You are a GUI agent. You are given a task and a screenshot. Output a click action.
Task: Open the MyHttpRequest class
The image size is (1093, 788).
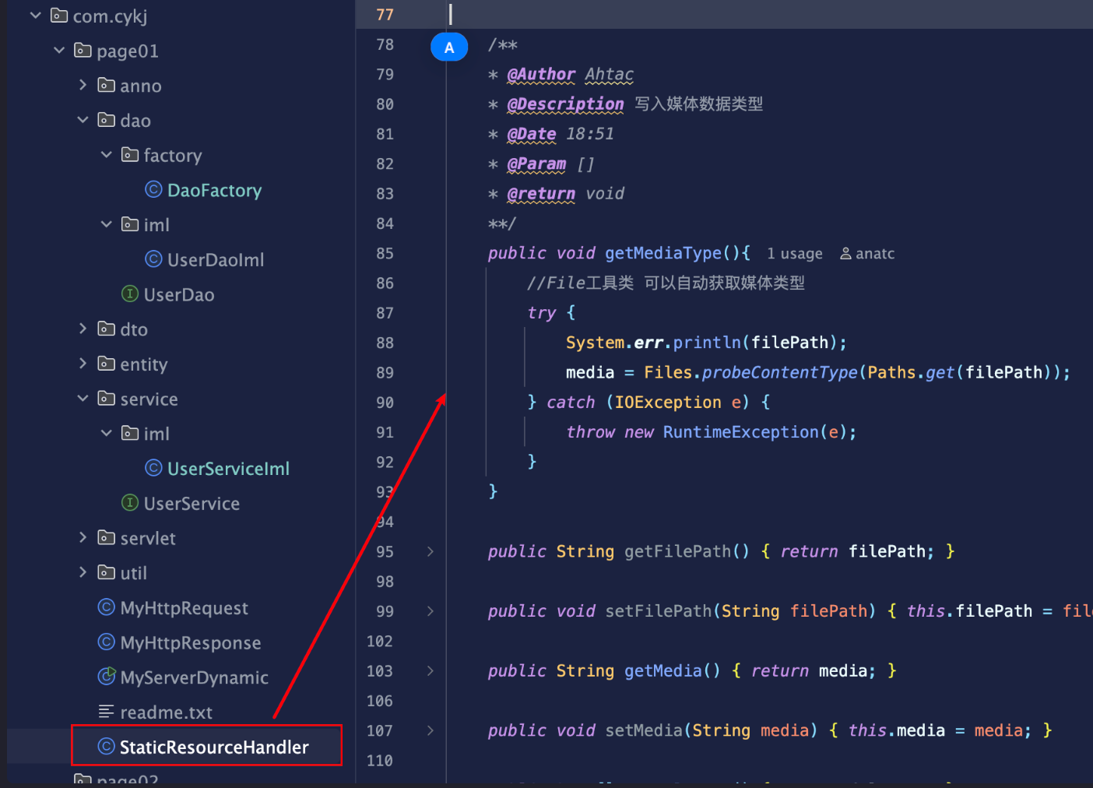click(184, 608)
